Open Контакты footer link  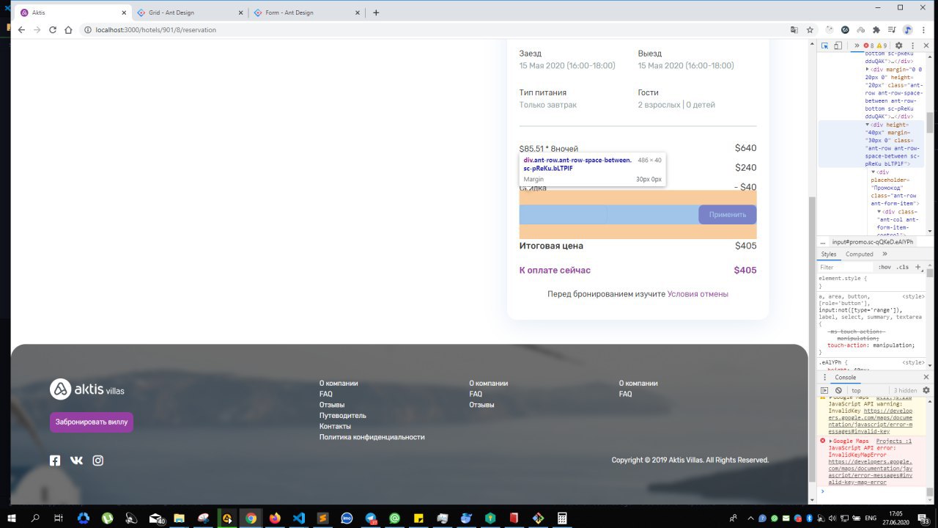pos(335,426)
